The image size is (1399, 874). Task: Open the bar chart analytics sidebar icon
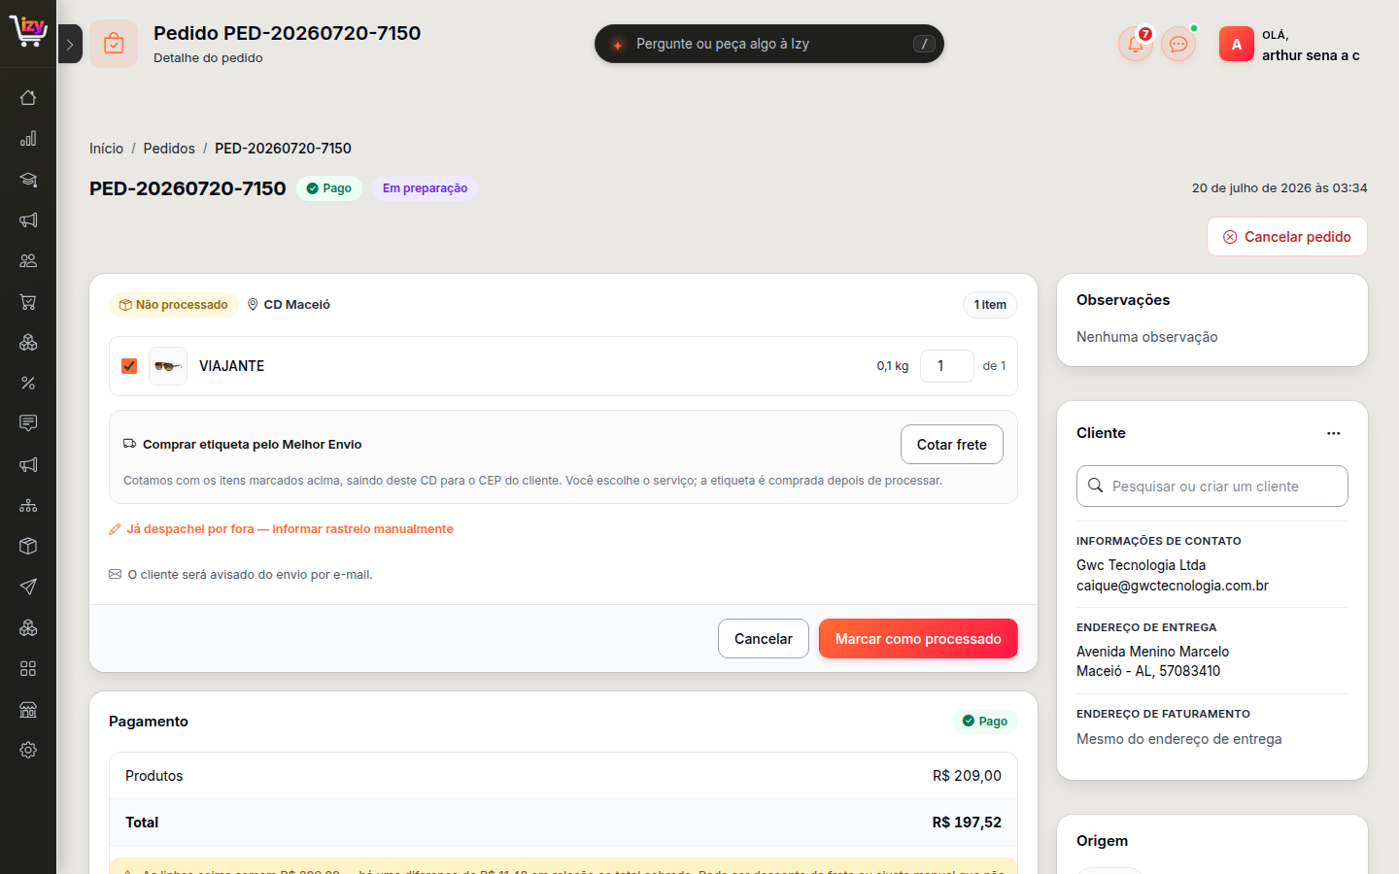tap(28, 138)
